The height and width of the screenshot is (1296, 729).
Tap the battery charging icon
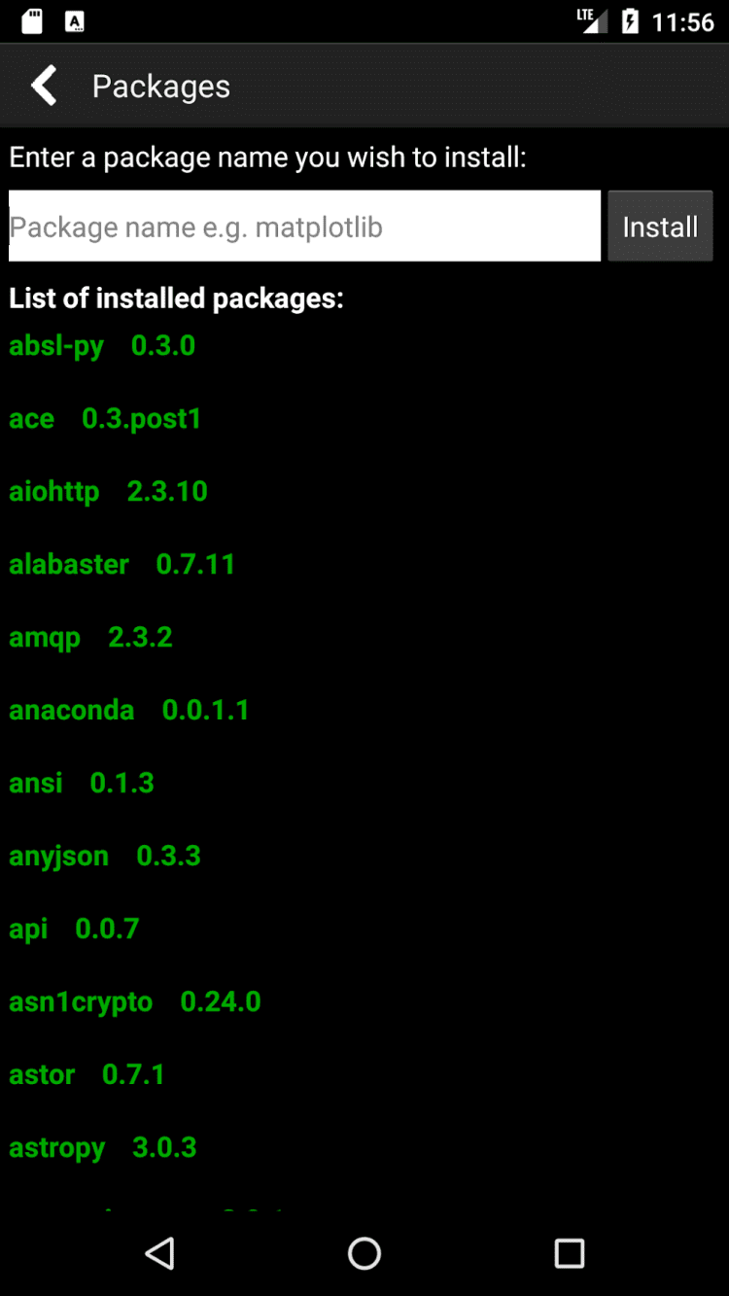[630, 21]
